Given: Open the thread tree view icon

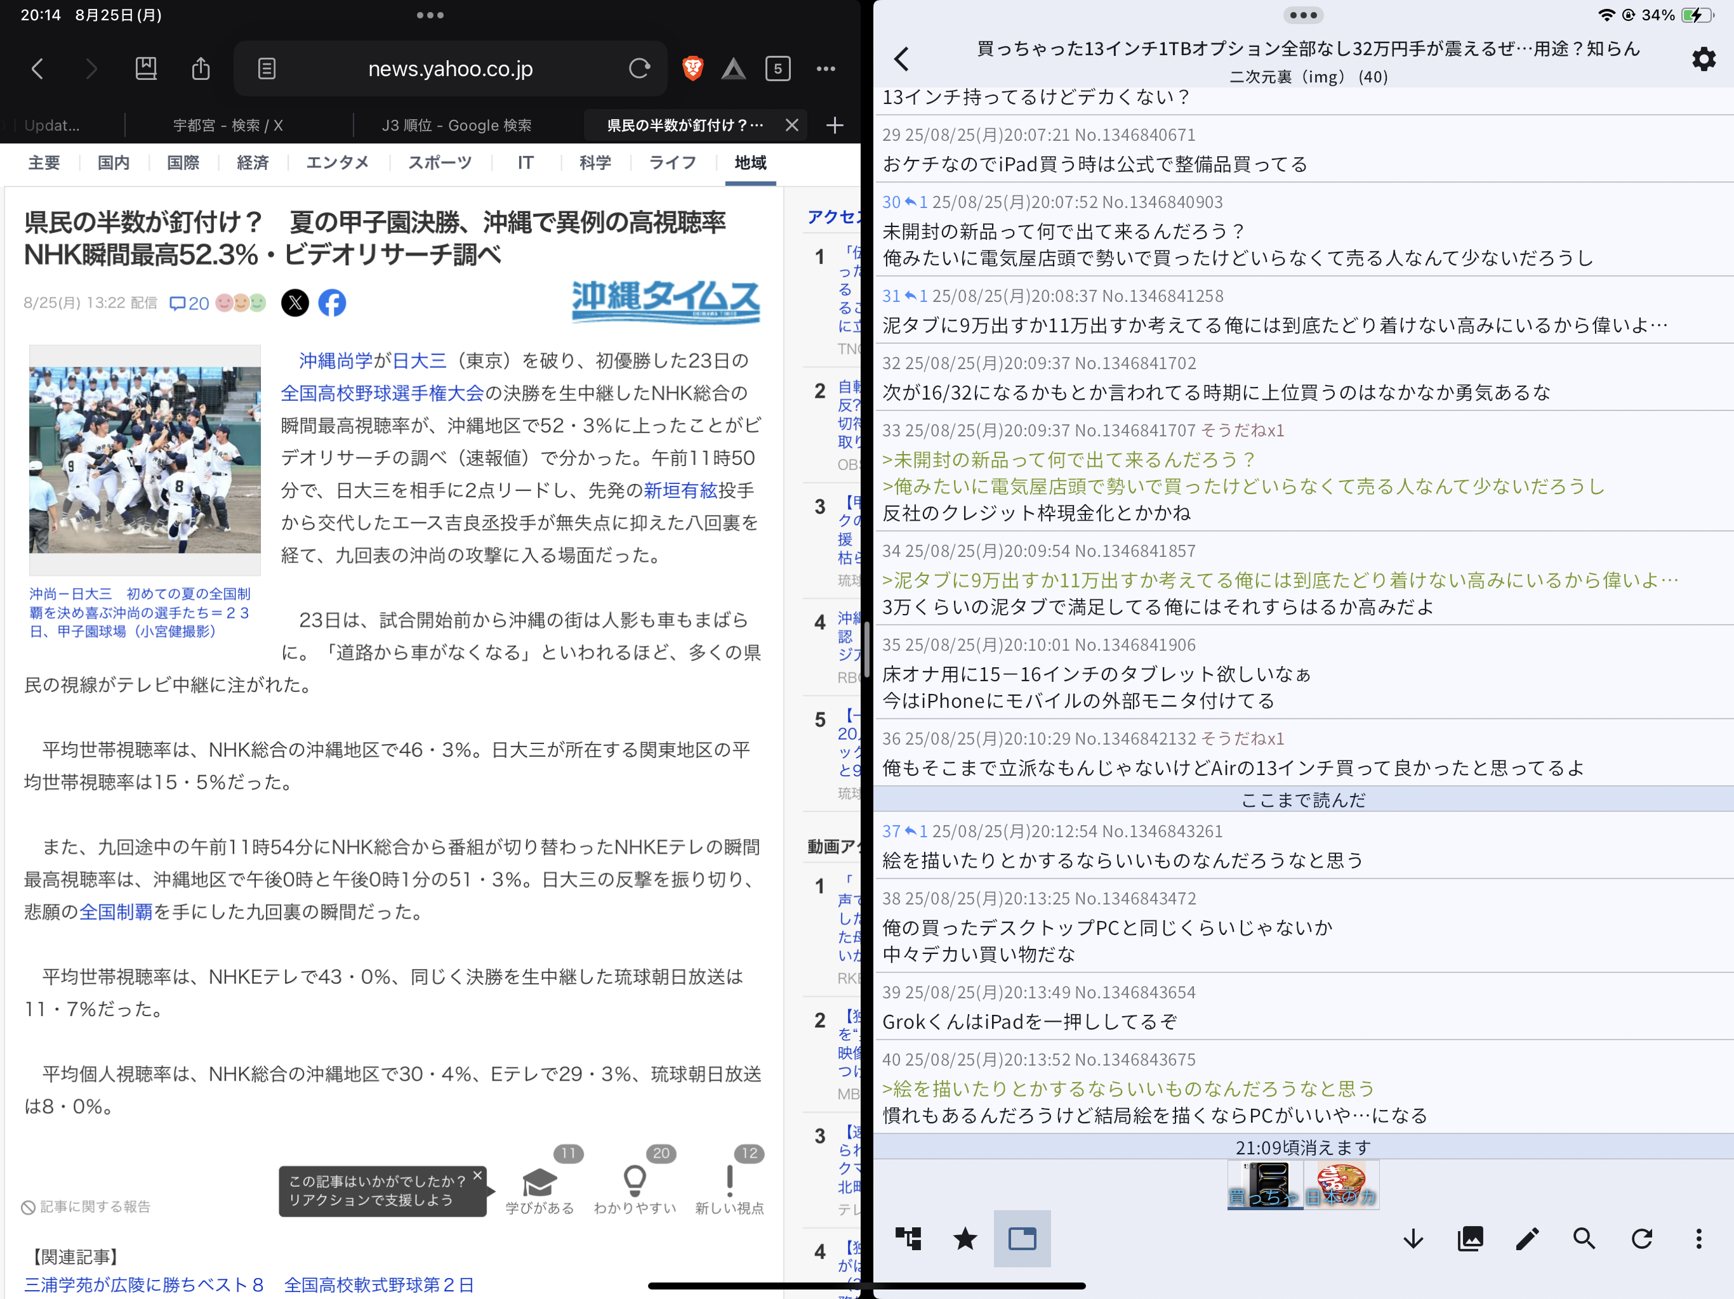Looking at the screenshot, I should (x=908, y=1239).
